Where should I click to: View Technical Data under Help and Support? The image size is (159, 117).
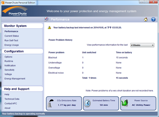click(x=12, y=99)
